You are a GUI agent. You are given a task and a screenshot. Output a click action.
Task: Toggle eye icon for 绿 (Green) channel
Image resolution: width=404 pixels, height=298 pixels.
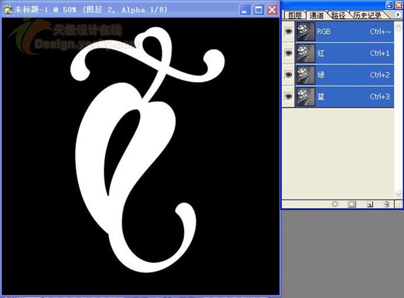point(290,75)
